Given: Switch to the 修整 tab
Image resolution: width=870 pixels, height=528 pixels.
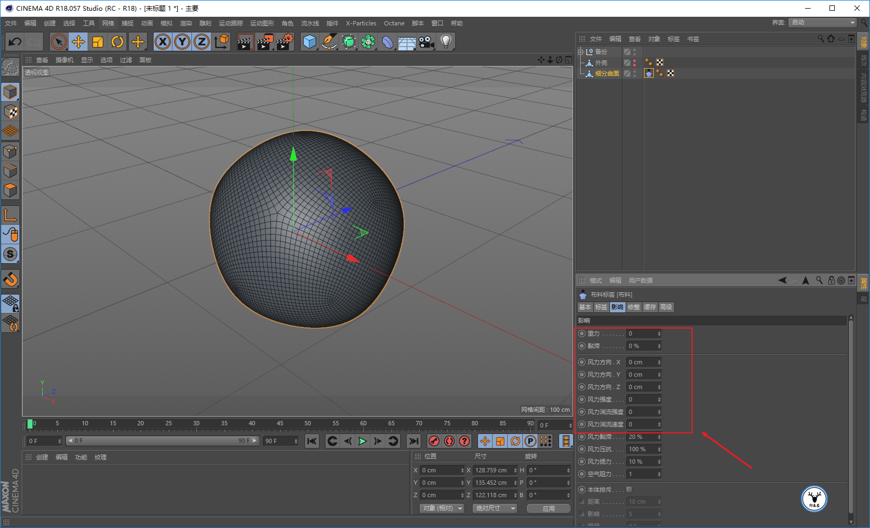Looking at the screenshot, I should pyautogui.click(x=634, y=307).
